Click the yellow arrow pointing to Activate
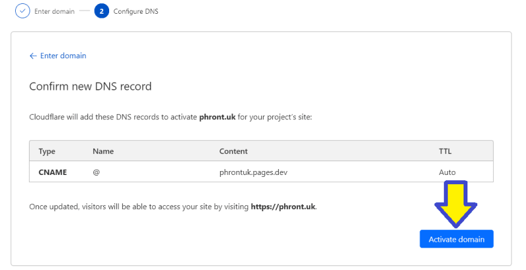 point(456,204)
